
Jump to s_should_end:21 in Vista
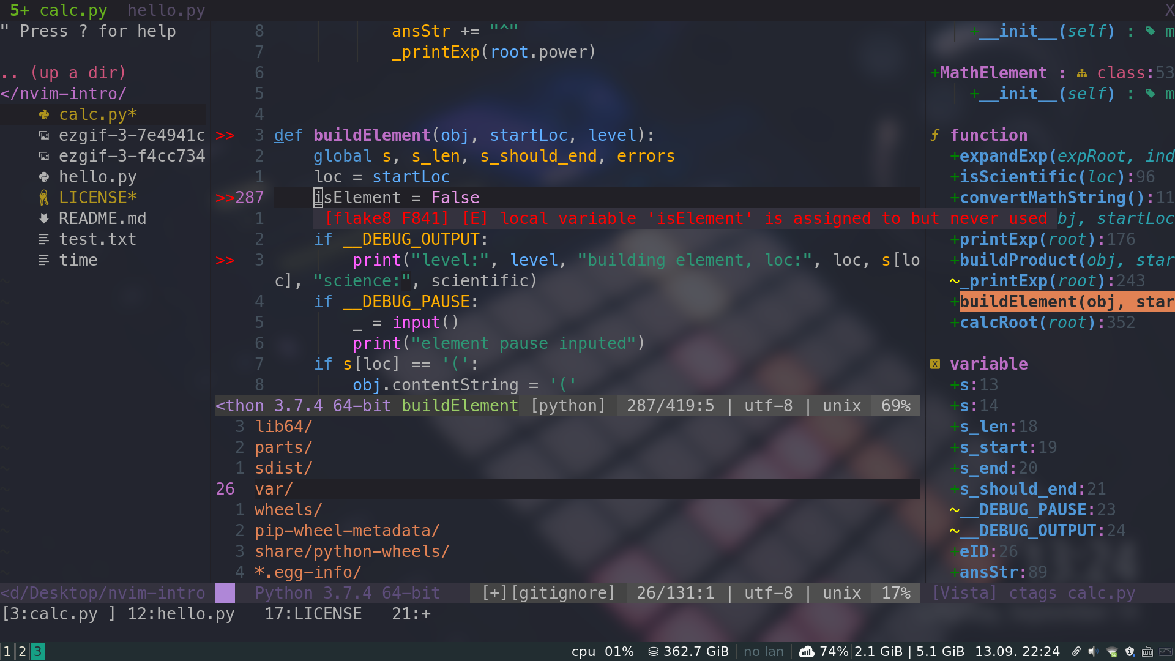1028,489
